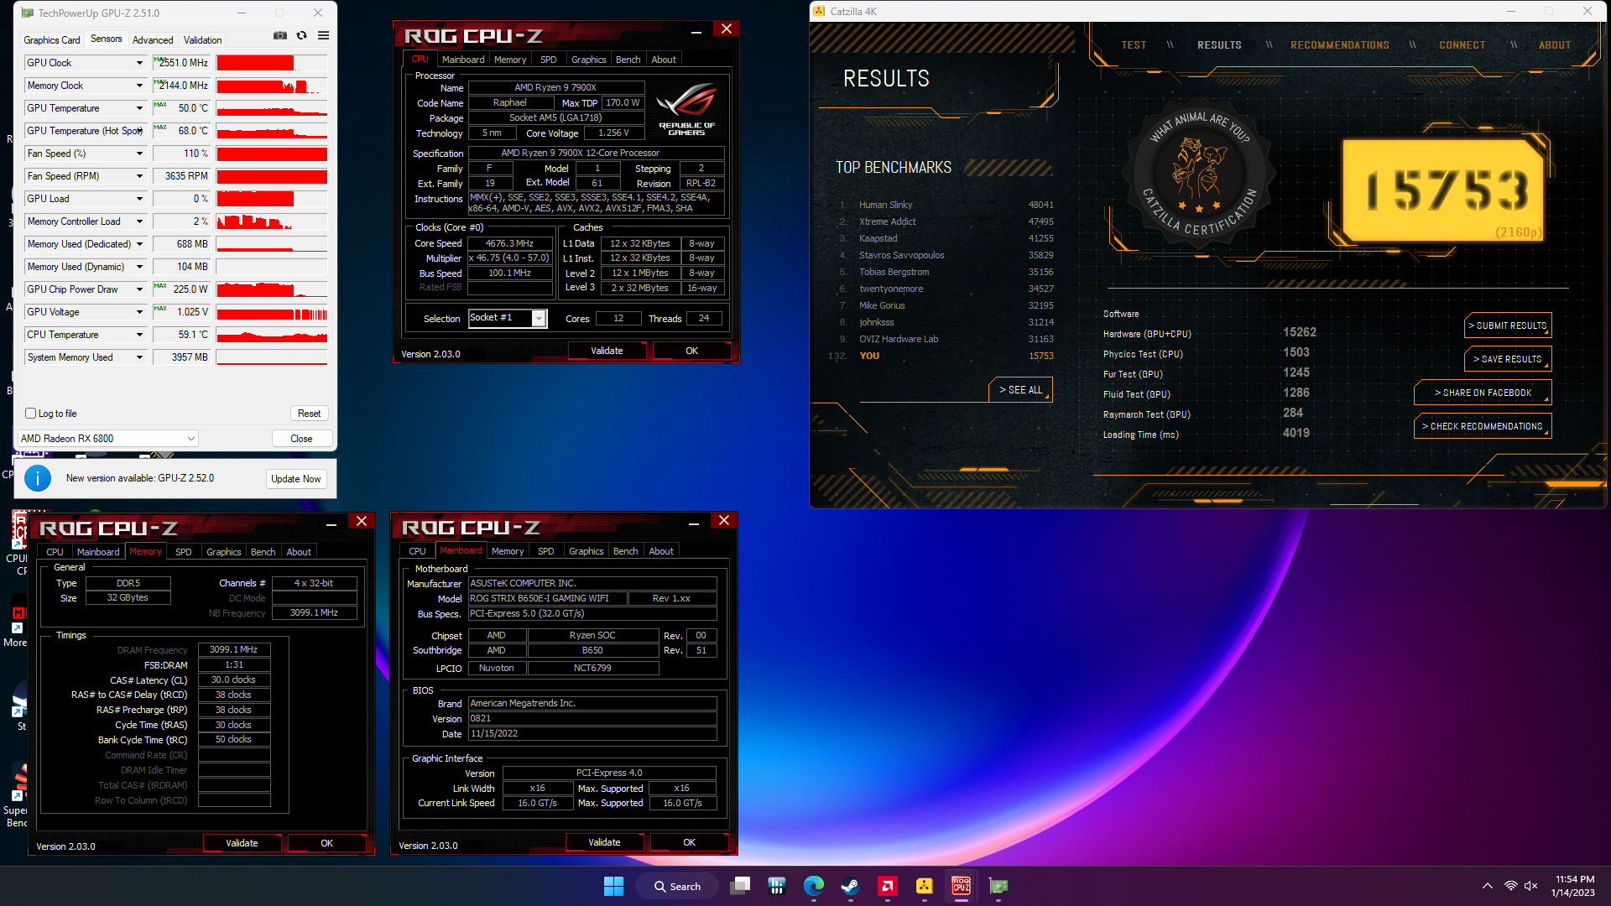Screen dimensions: 1611x906
Task: Click the GPU-Z title bar app icon
Action: tap(28, 13)
